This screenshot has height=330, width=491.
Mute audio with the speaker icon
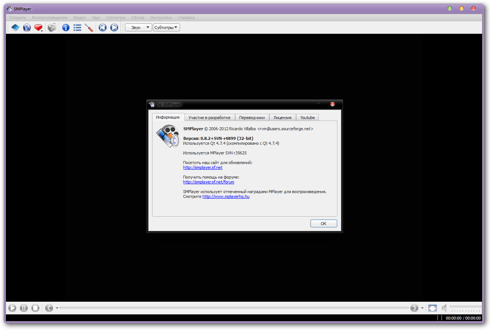click(x=444, y=308)
